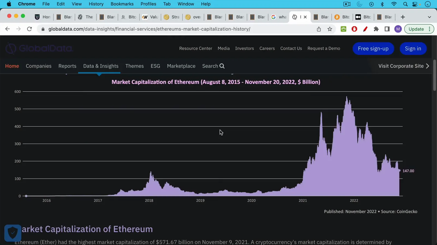Image resolution: width=437 pixels, height=245 pixels.
Task: Open the Extensions puzzle-piece icon
Action: pyautogui.click(x=376, y=29)
